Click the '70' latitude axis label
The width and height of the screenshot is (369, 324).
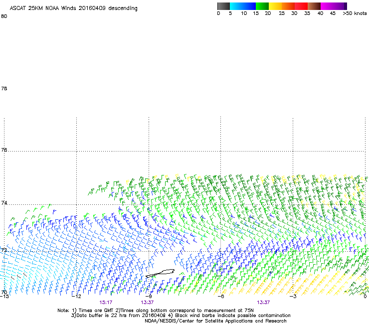click(x=4, y=292)
